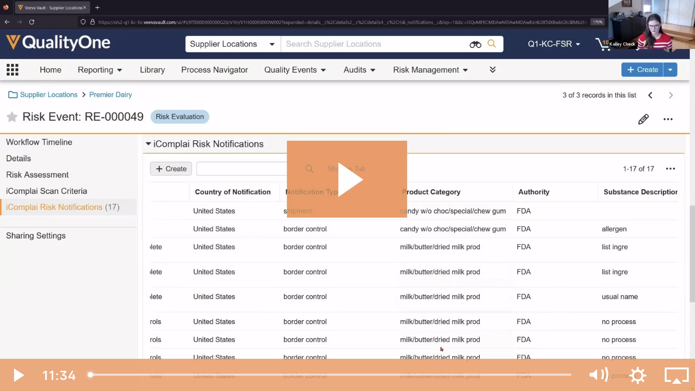Click the section Create button
This screenshot has height=391, width=695.
(x=171, y=169)
